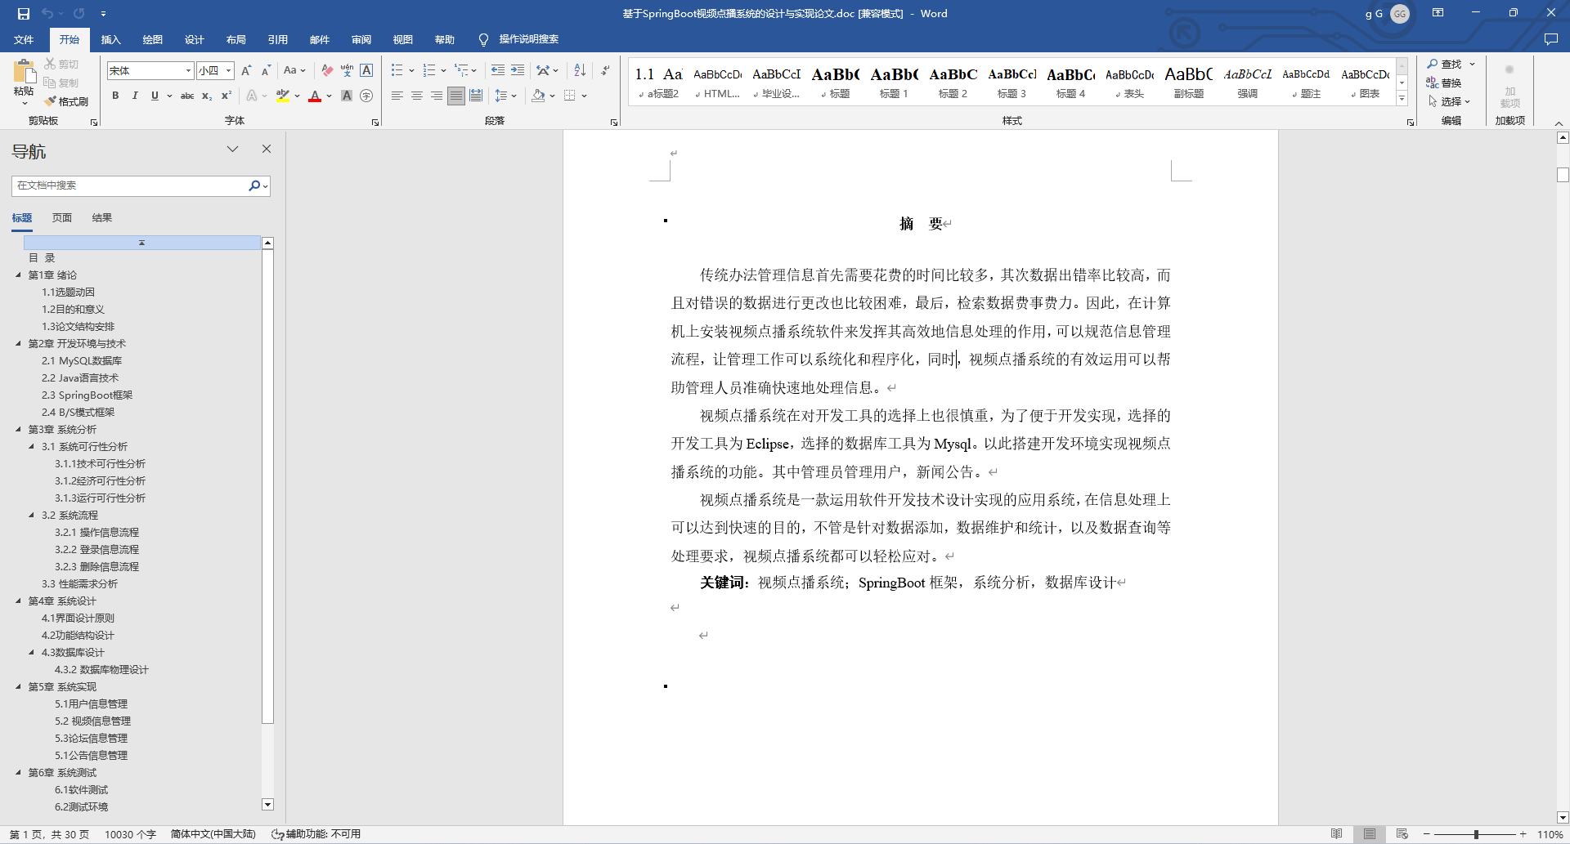Viewport: 1570px width, 844px height.
Task: Open the phonetic guide (wén) tool
Action: coord(347,71)
